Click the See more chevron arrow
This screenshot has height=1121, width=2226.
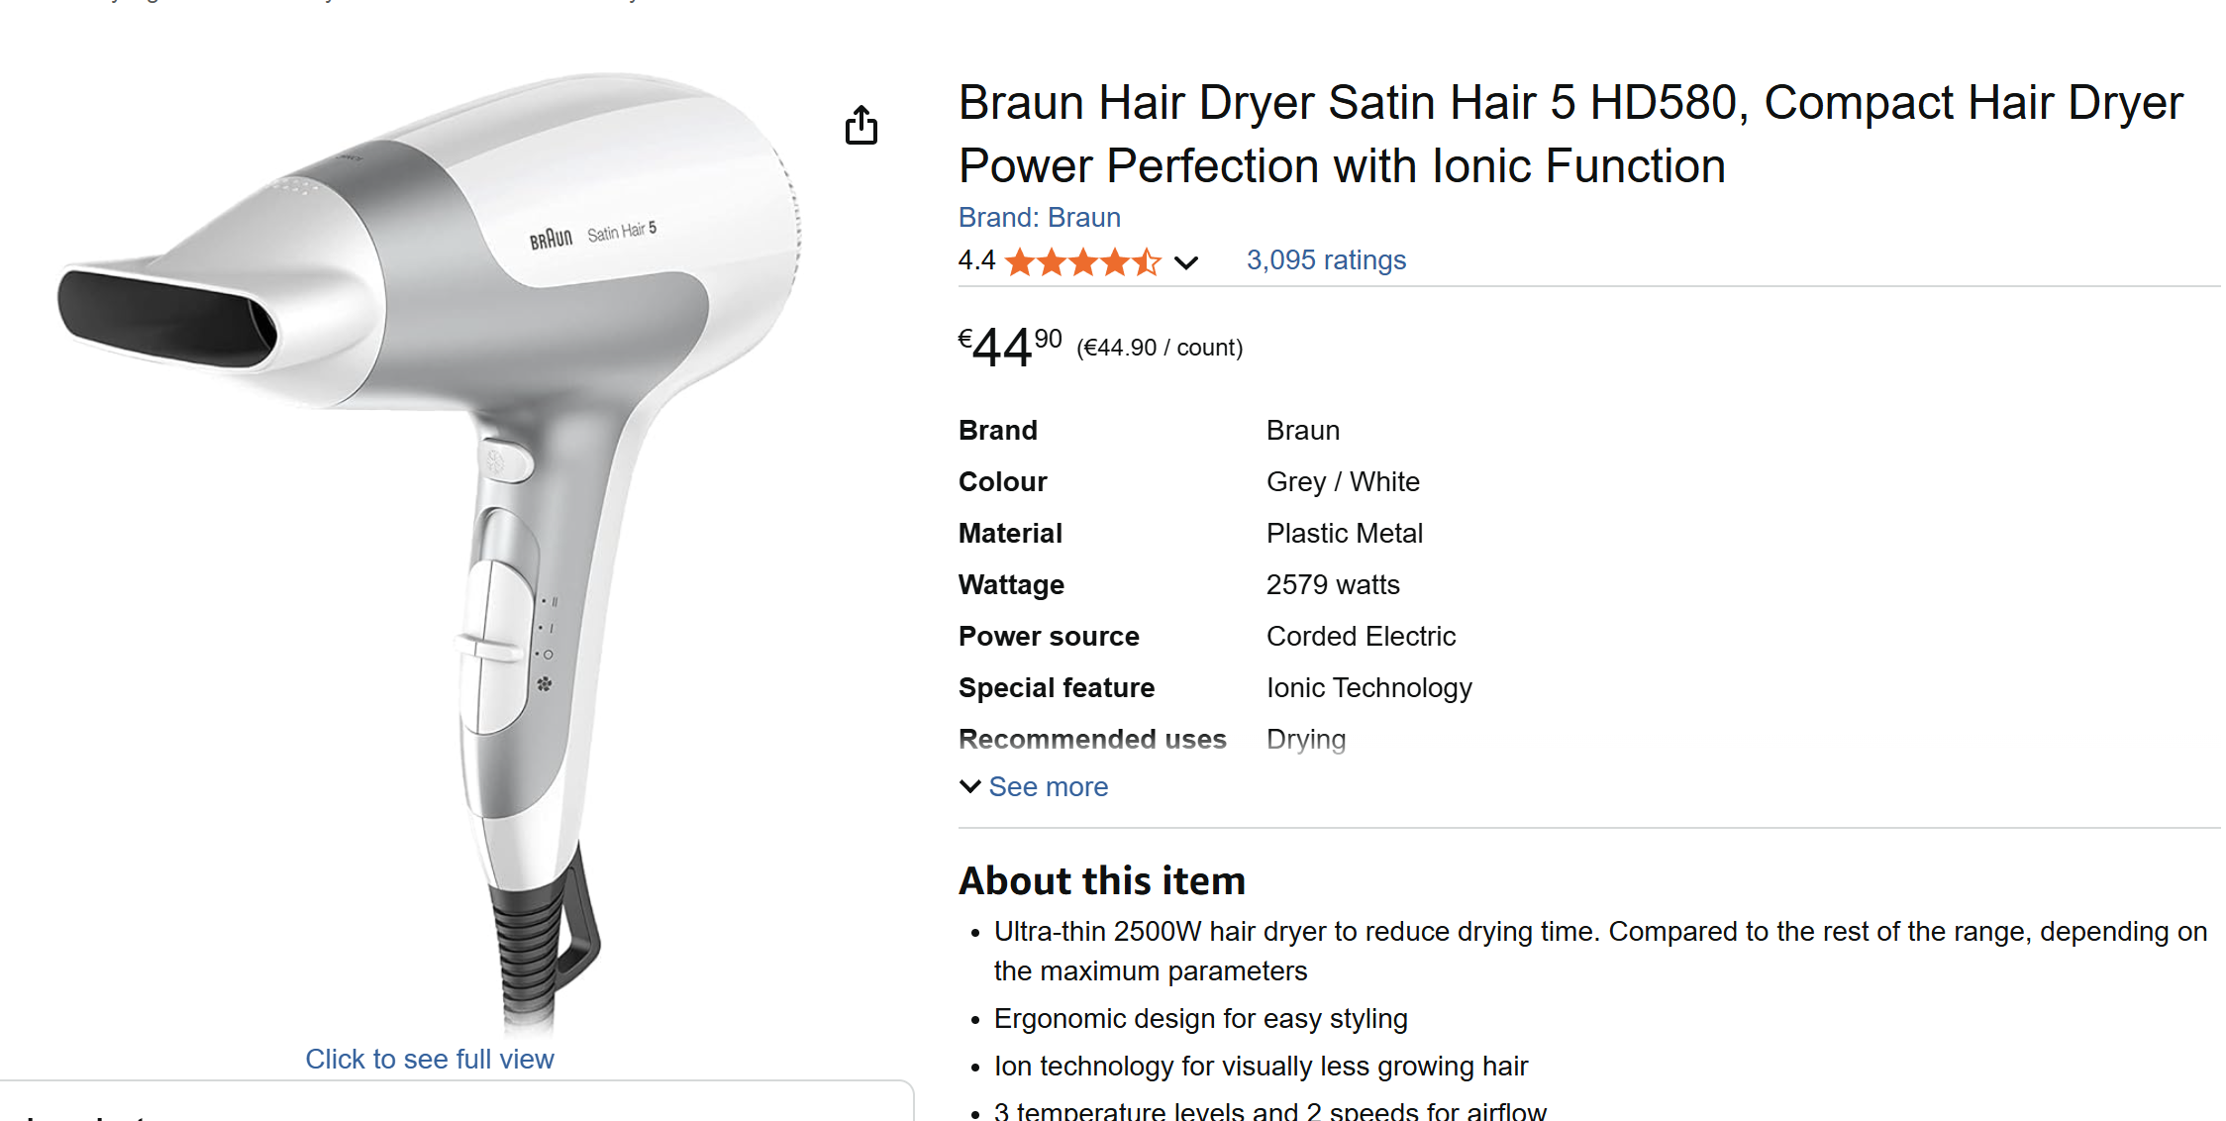pyautogui.click(x=970, y=786)
